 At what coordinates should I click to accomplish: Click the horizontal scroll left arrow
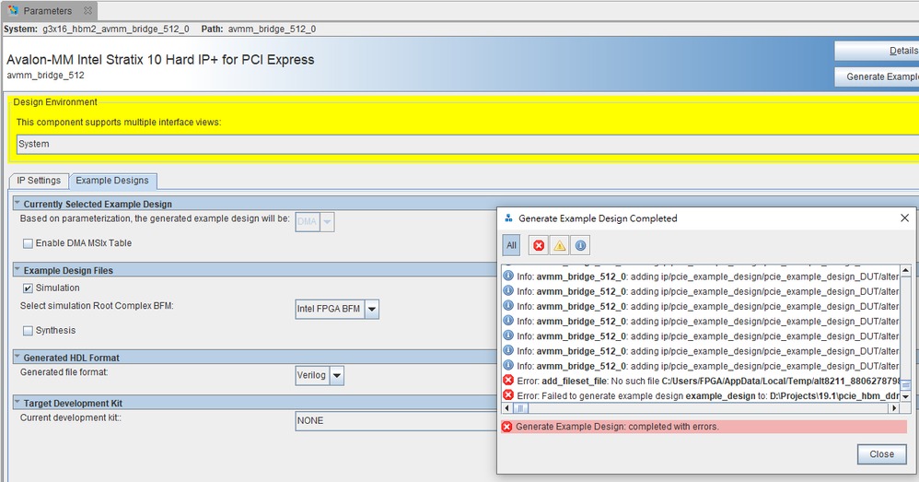pos(507,408)
